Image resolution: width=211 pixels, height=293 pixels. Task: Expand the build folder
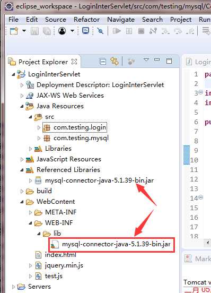tap(22, 191)
